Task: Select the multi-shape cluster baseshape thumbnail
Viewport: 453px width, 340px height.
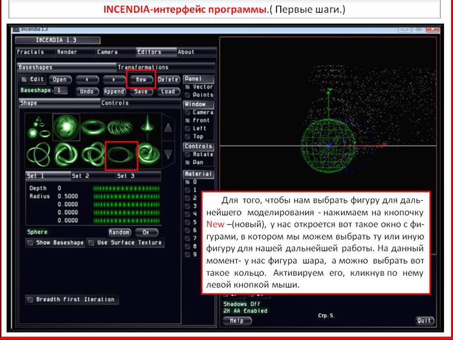Action: [x=39, y=127]
